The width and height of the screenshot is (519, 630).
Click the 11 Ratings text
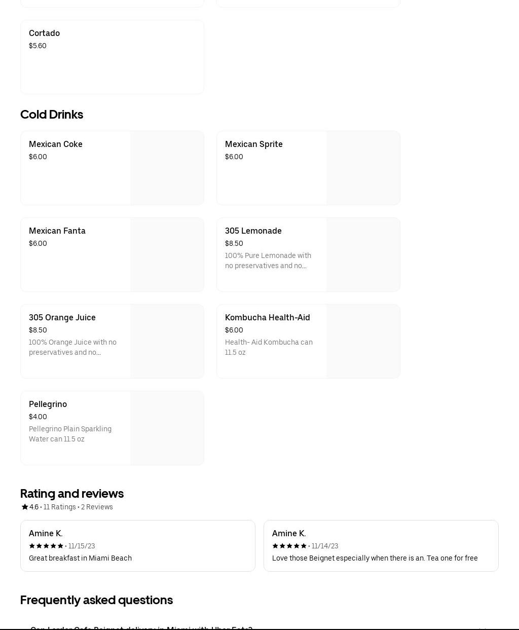59,507
